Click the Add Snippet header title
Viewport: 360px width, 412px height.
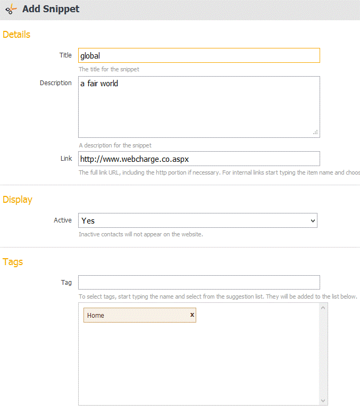coord(51,10)
